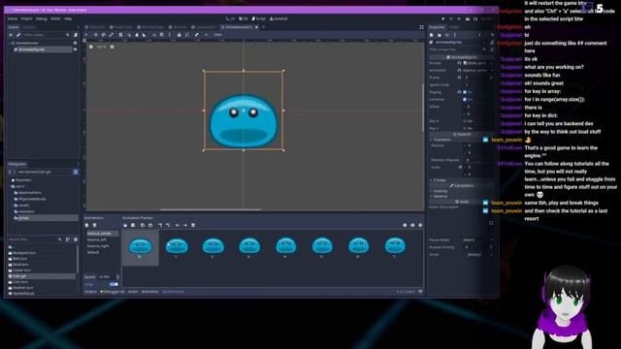Zoom out frames list icon

[x=405, y=225]
